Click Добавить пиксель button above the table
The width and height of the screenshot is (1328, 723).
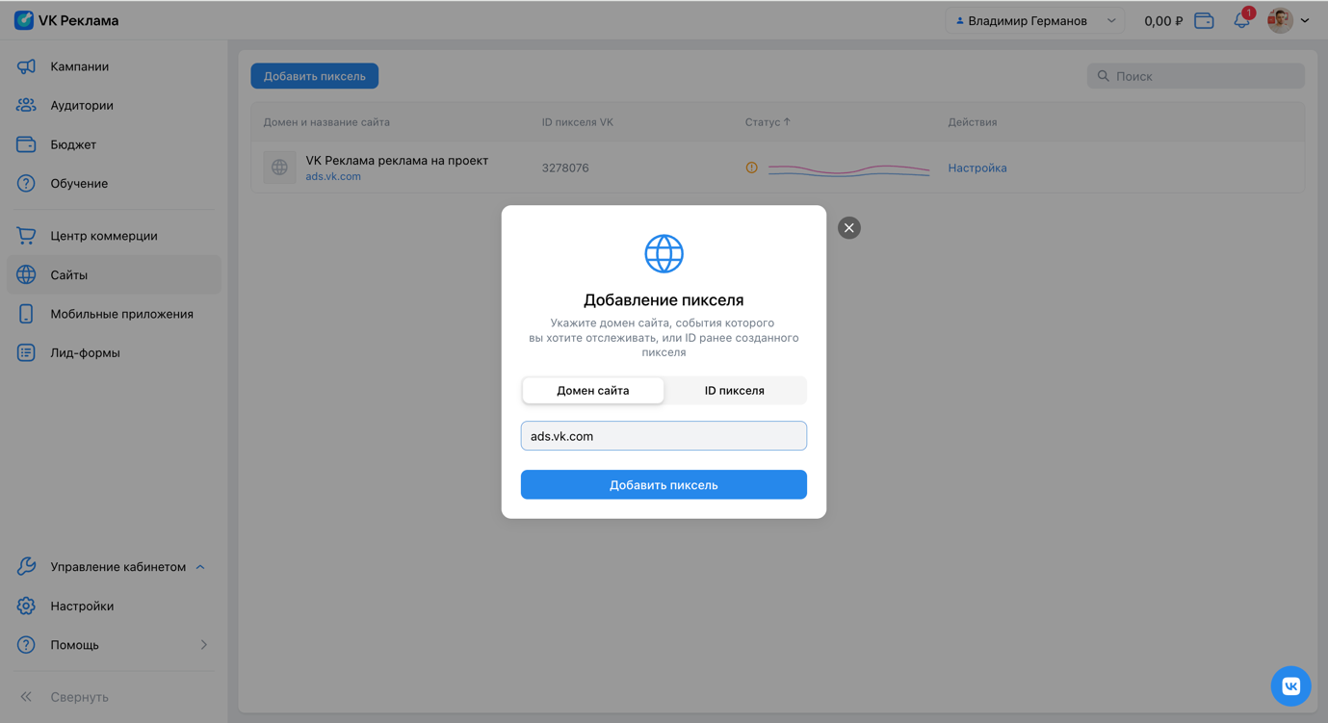pyautogui.click(x=315, y=76)
